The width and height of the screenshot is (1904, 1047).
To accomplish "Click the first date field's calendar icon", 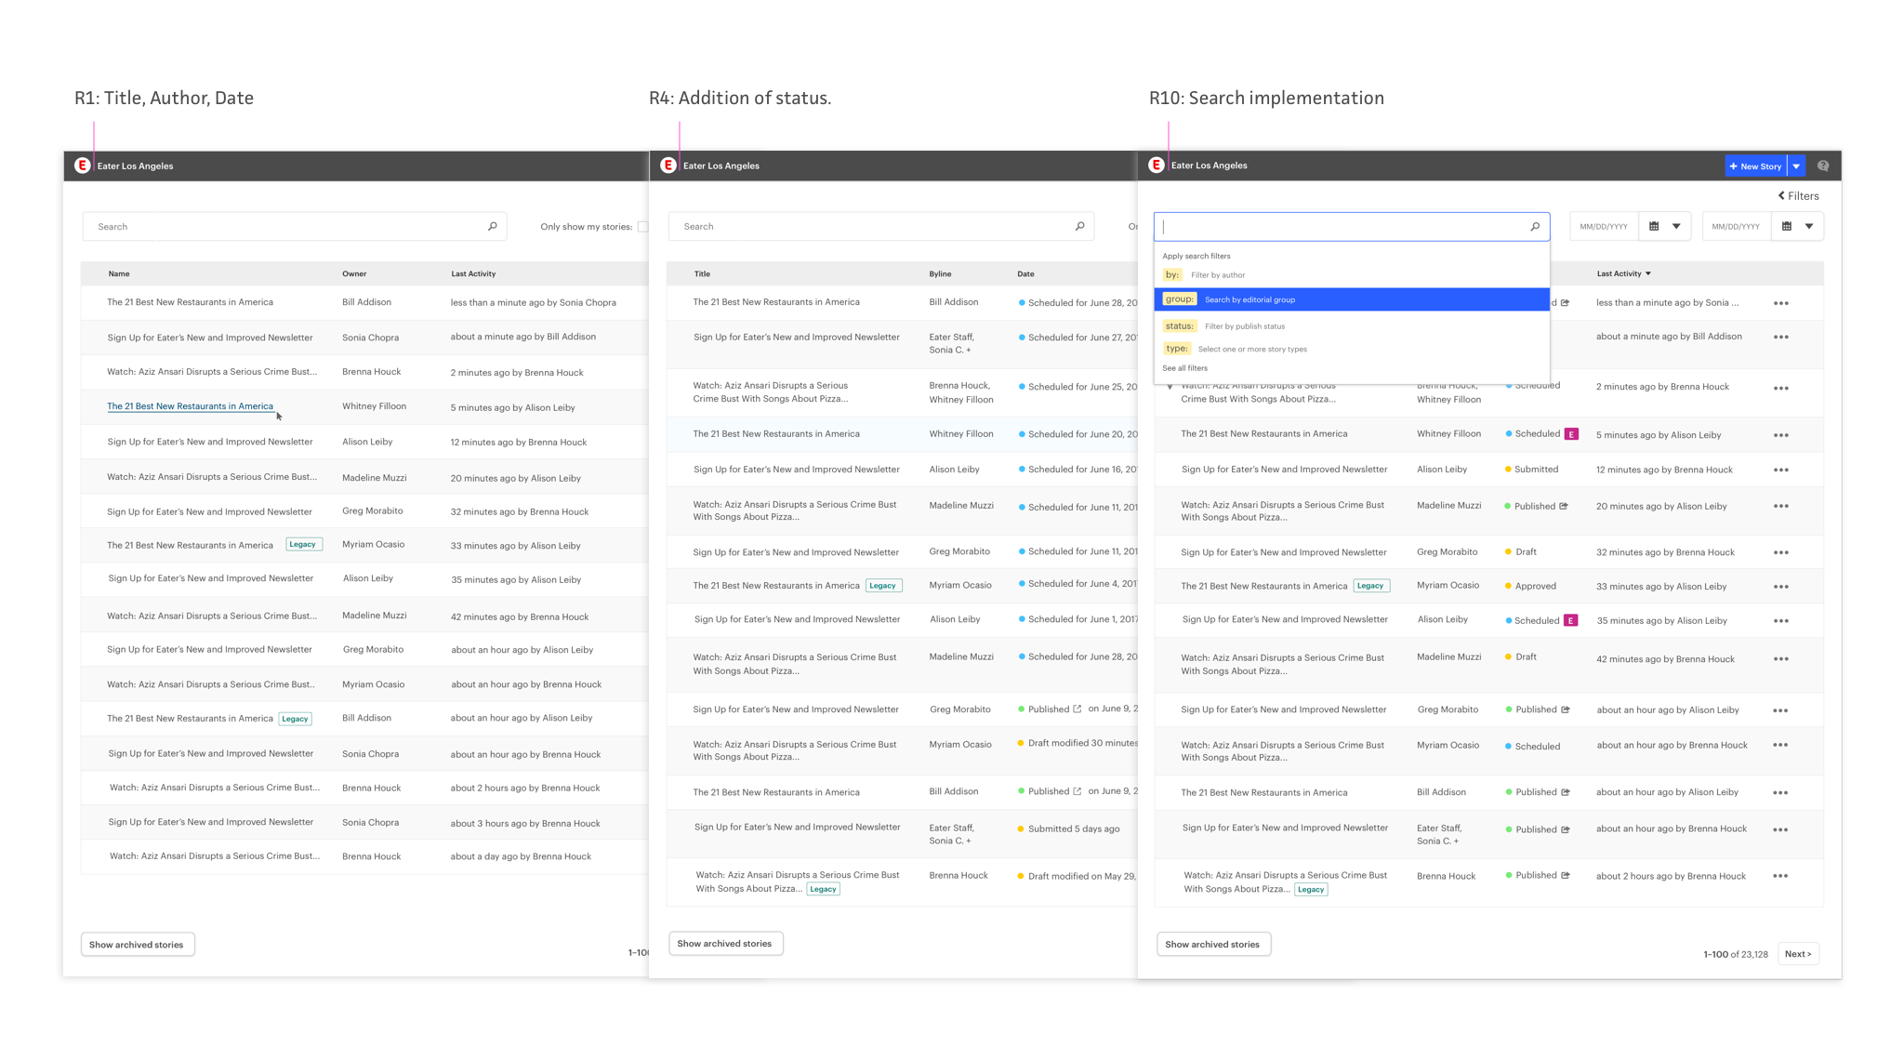I will click(x=1654, y=226).
